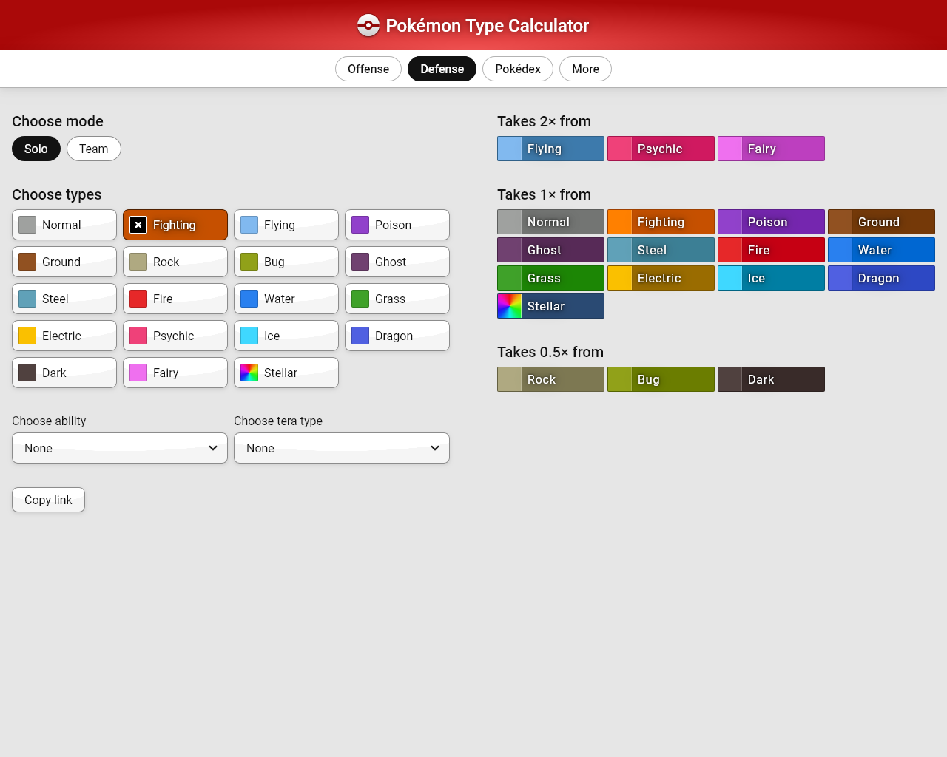
Task: Select Solo mode
Action: tap(36, 149)
